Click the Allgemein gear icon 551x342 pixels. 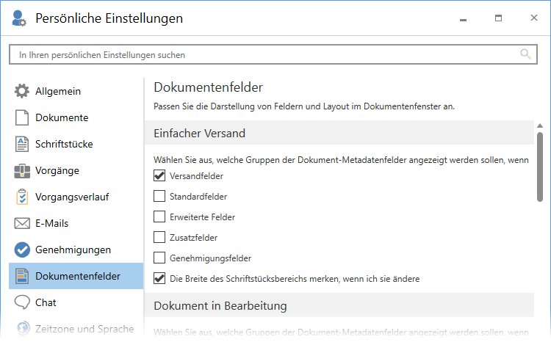click(22, 91)
